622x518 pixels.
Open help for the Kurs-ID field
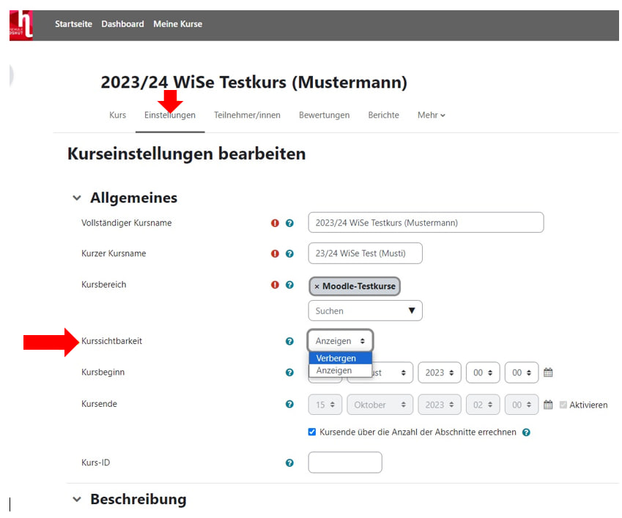tap(289, 462)
